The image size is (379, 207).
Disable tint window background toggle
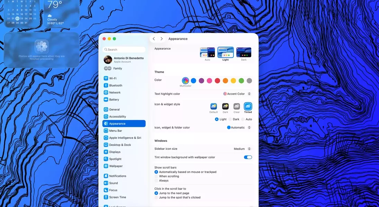tap(248, 157)
